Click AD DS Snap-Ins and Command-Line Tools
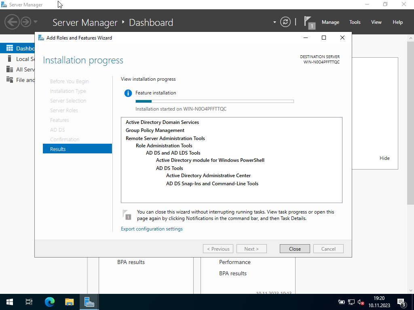Image resolution: width=414 pixels, height=310 pixels. [x=212, y=184]
